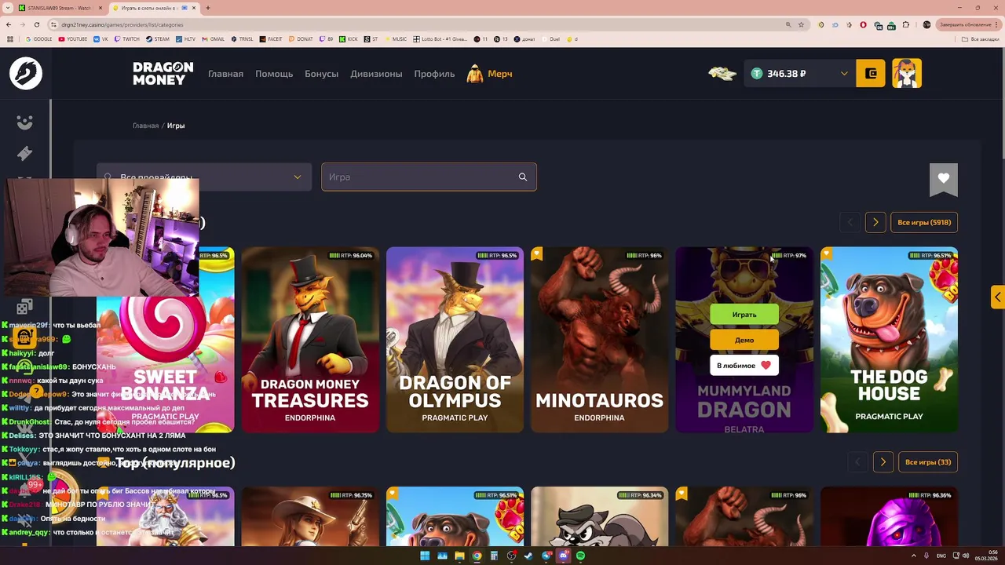Open the Все провайдеры dropdown

point(205,177)
